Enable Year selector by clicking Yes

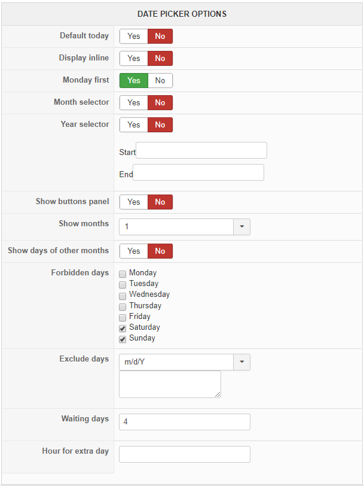pos(134,125)
